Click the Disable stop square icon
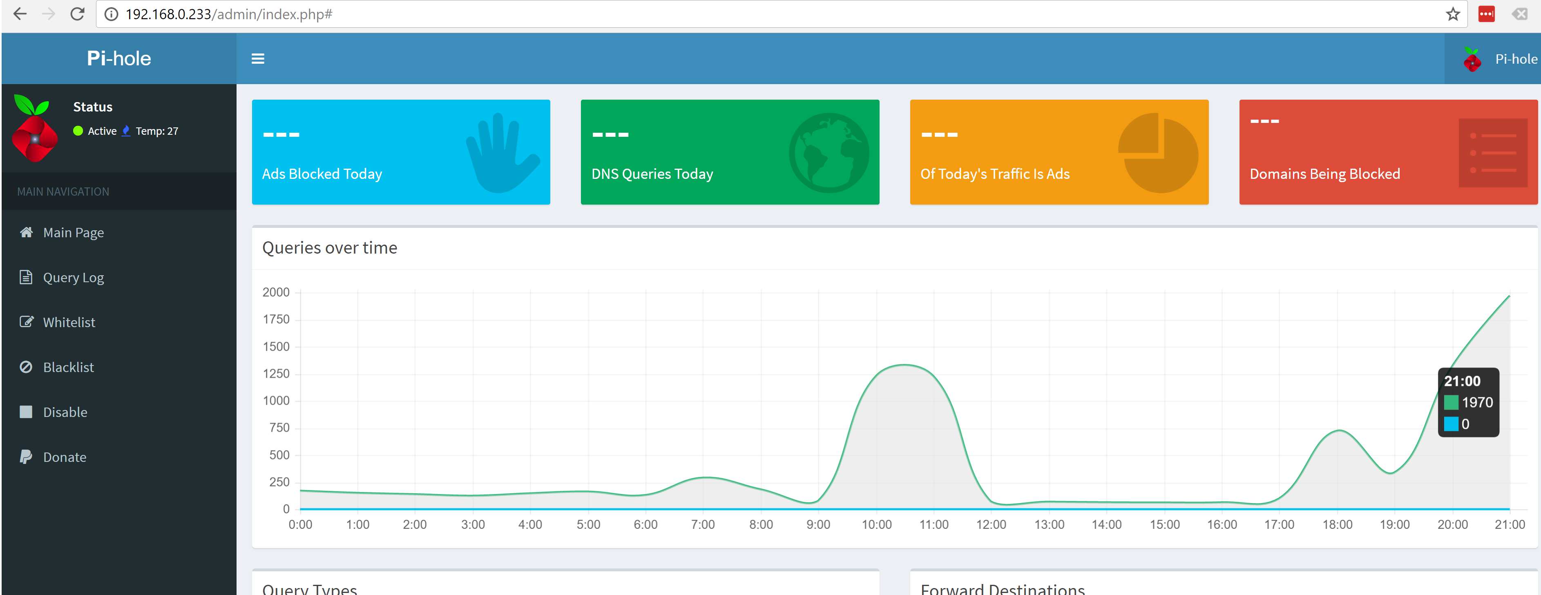1541x595 pixels. 26,411
